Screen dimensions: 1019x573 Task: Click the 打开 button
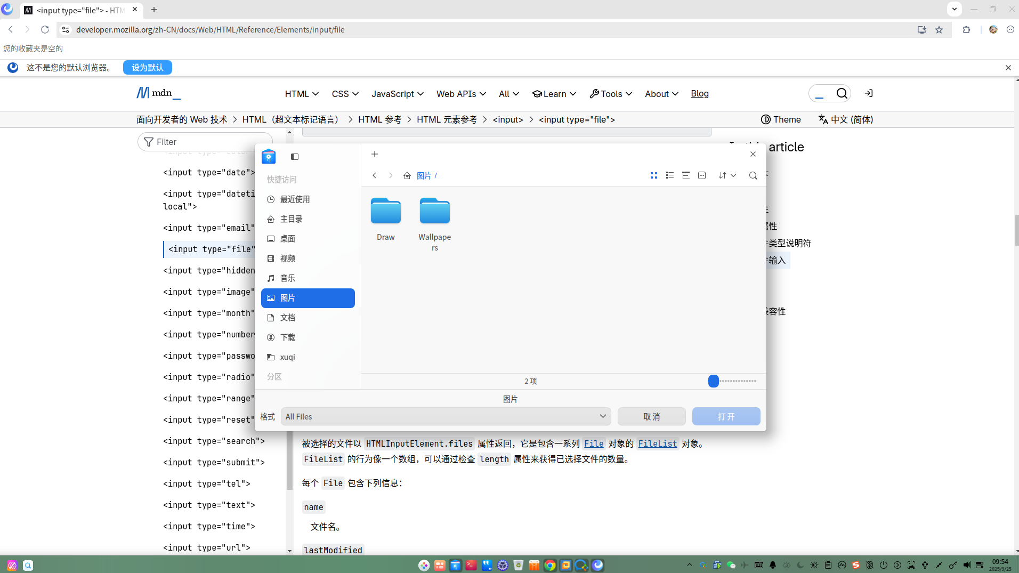click(726, 417)
